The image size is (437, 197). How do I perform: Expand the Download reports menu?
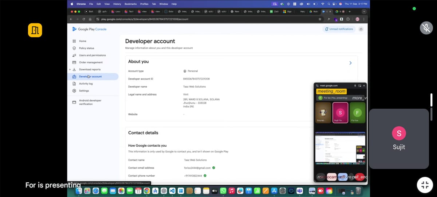click(x=70, y=69)
